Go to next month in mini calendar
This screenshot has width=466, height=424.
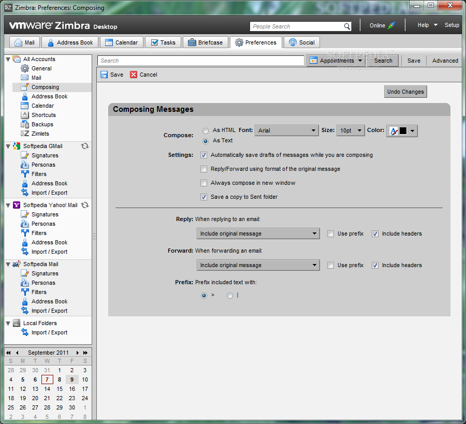pos(77,353)
